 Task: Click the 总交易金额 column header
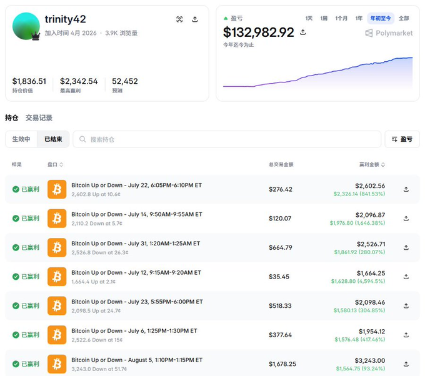coord(281,164)
